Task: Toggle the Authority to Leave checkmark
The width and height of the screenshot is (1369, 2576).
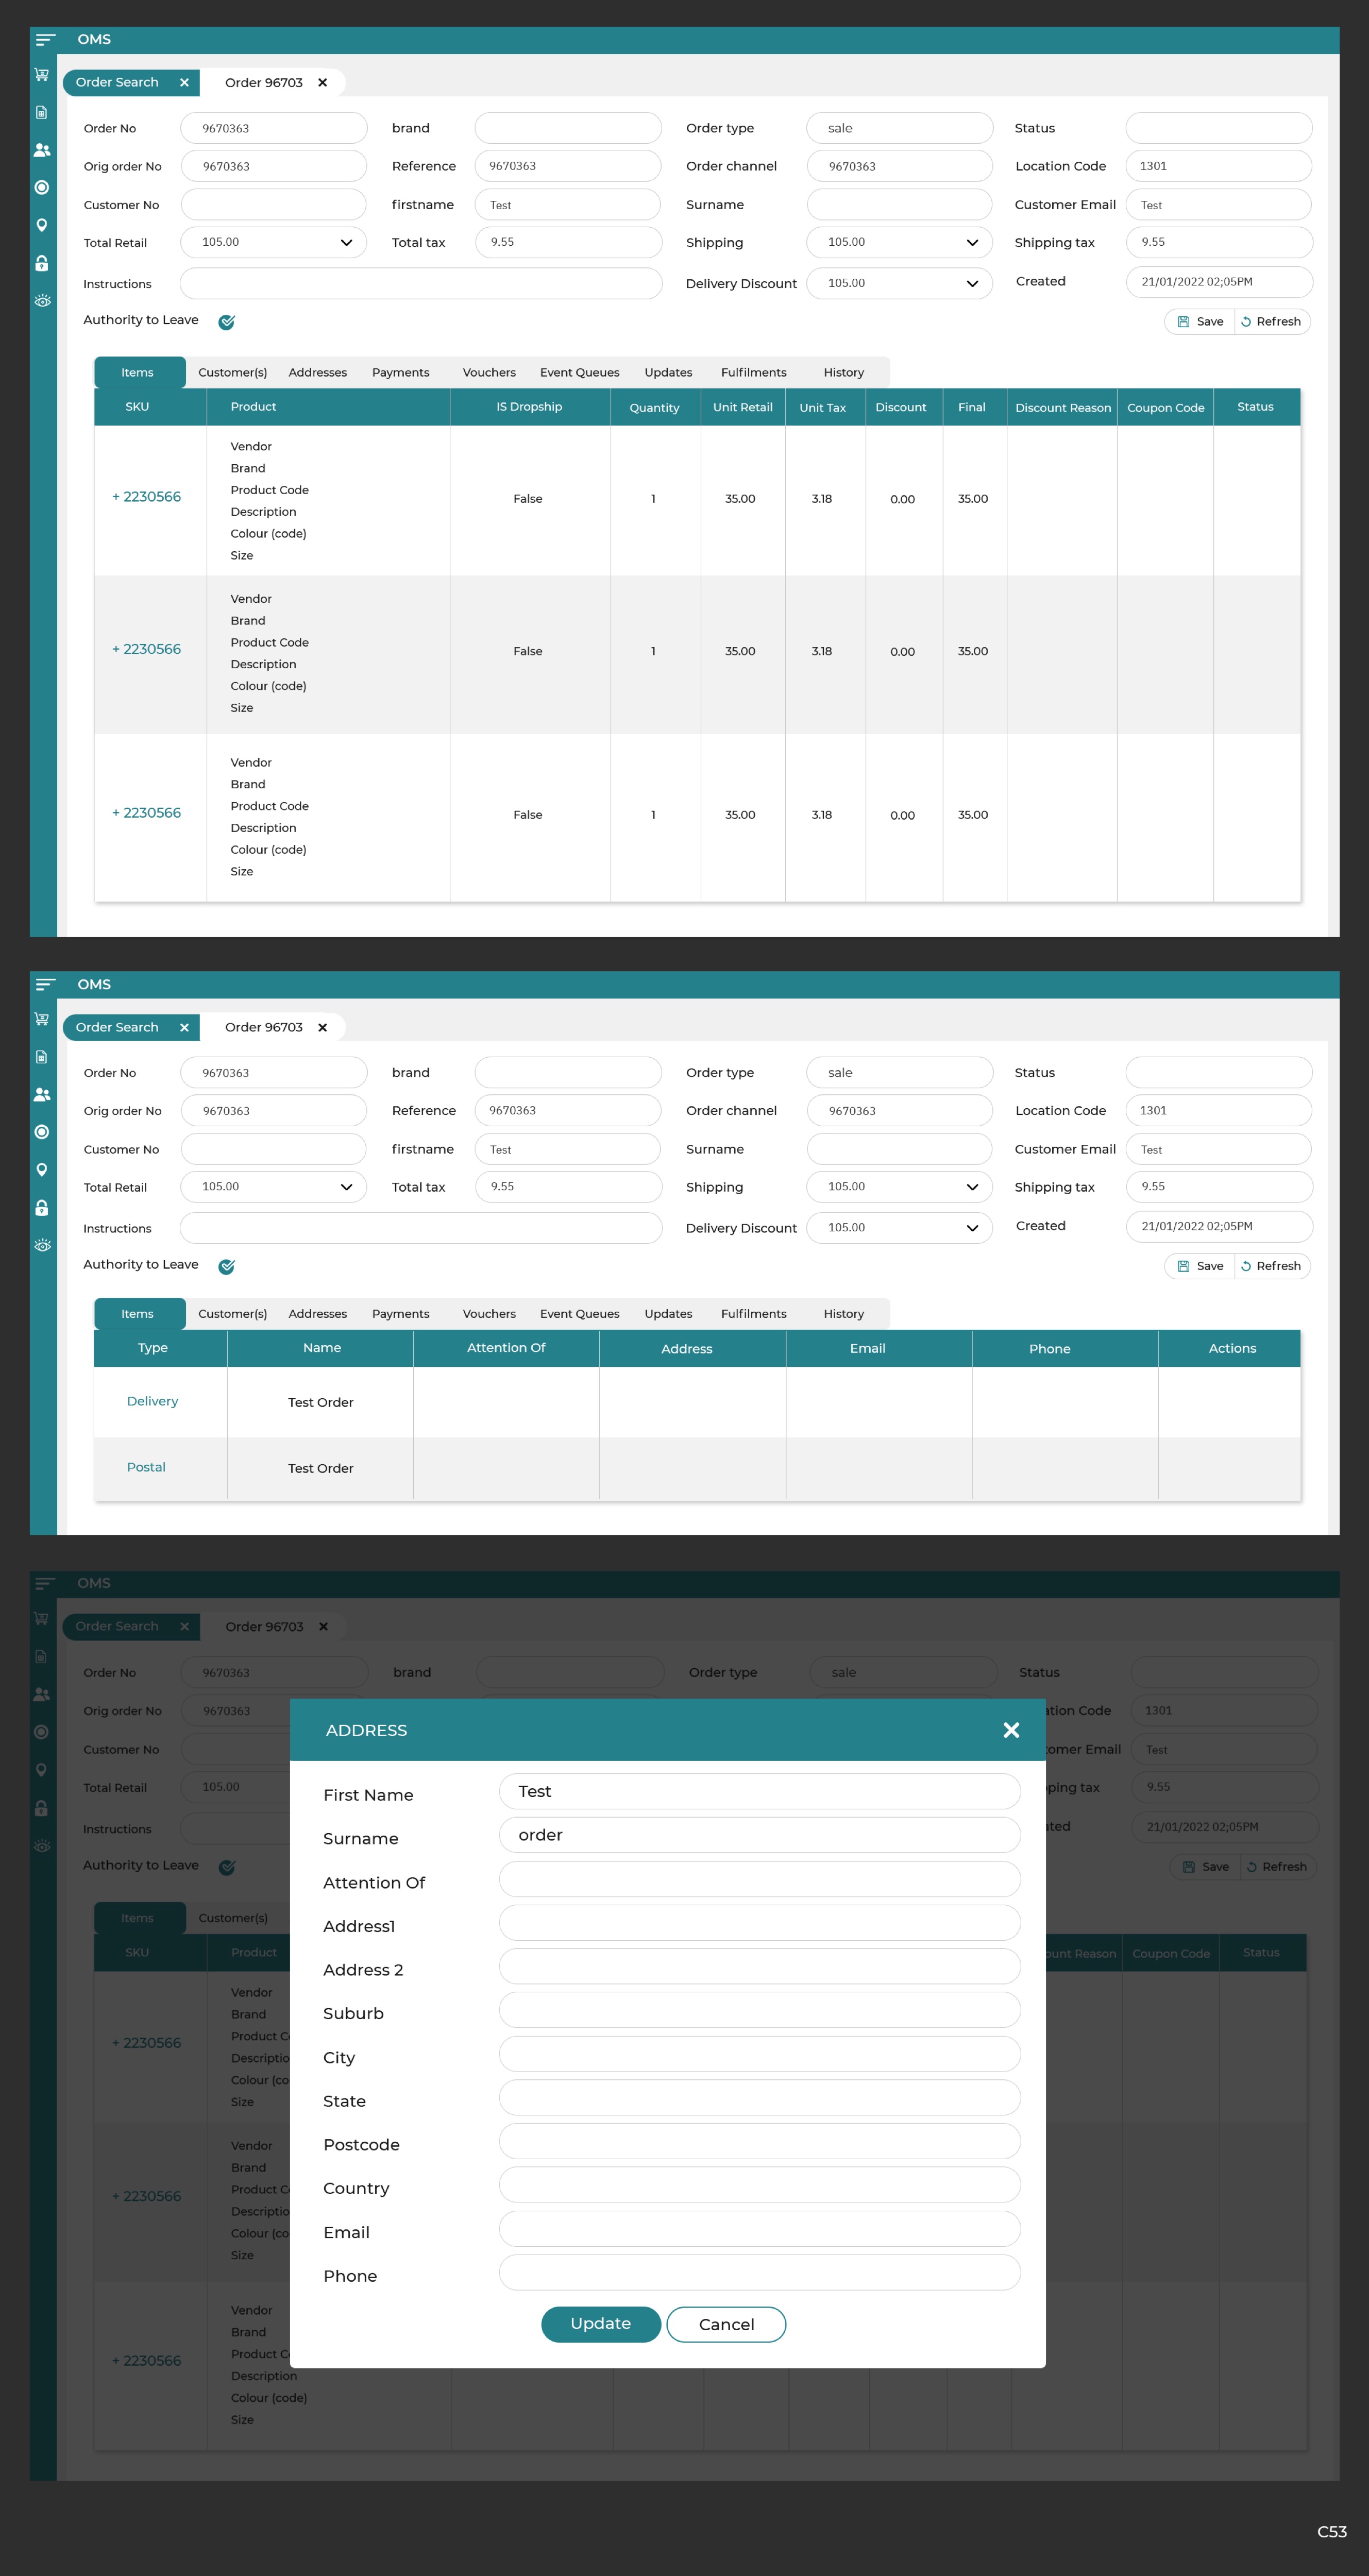Action: click(226, 321)
